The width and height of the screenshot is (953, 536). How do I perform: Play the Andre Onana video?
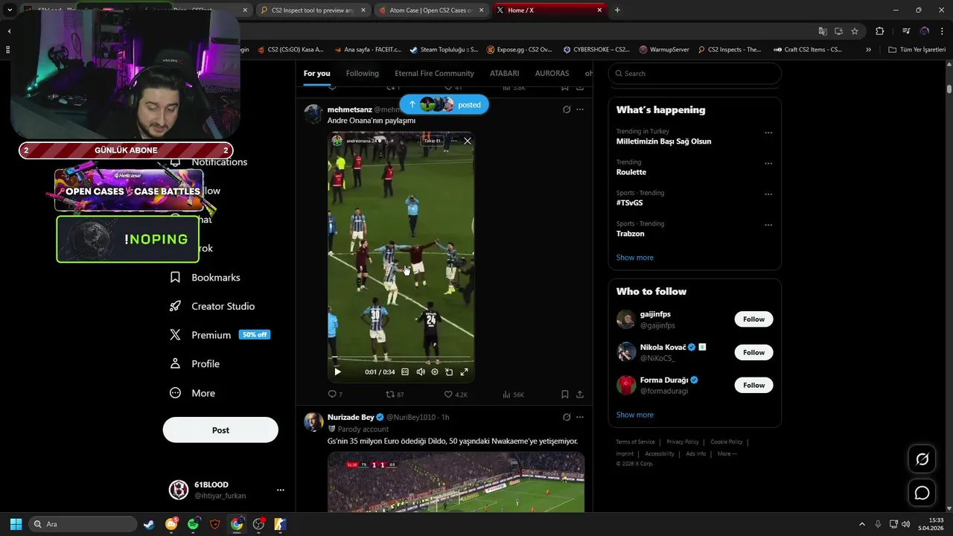click(x=337, y=371)
